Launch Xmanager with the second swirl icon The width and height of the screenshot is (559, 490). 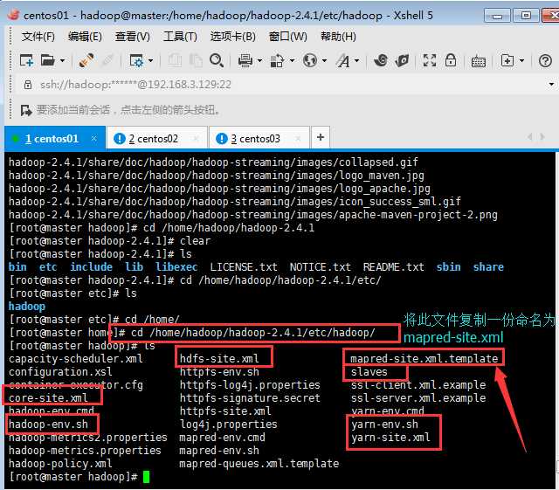click(x=402, y=60)
